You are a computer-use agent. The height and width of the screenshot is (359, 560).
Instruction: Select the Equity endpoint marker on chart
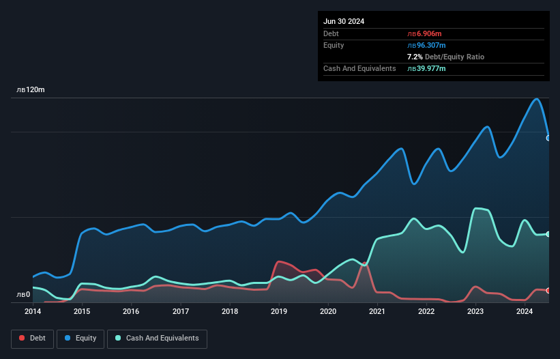[x=548, y=138]
